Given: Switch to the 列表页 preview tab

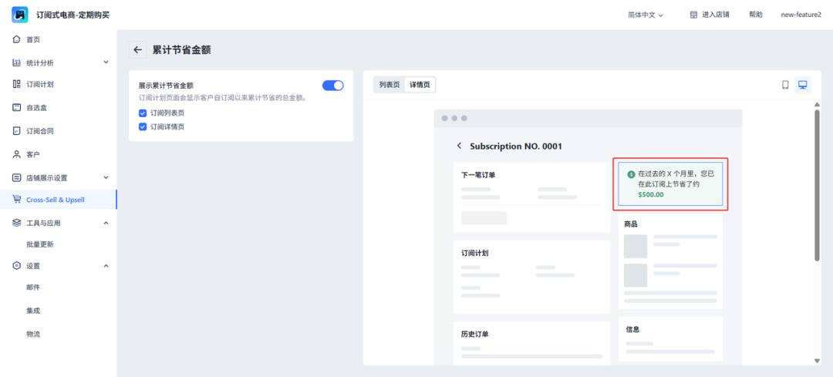Looking at the screenshot, I should [390, 85].
